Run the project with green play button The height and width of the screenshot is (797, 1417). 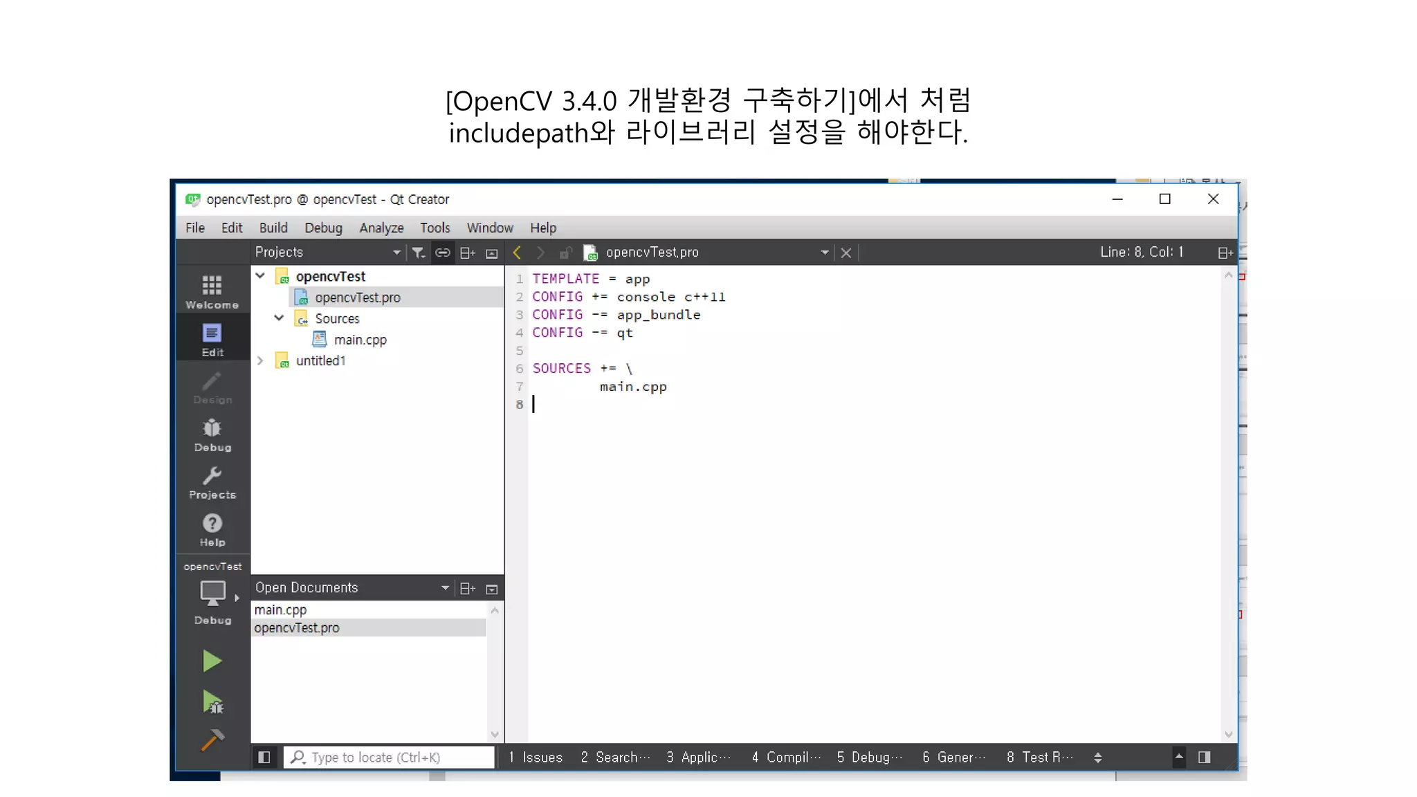pyautogui.click(x=212, y=661)
